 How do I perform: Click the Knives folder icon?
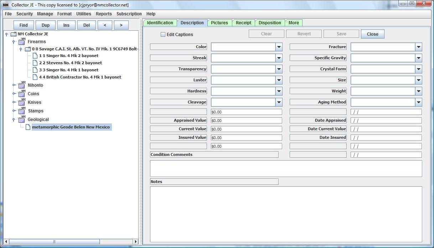click(x=22, y=102)
